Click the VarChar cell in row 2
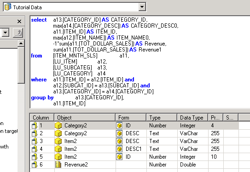 [x=189, y=133]
